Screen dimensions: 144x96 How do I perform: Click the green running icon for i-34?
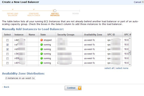41,54
